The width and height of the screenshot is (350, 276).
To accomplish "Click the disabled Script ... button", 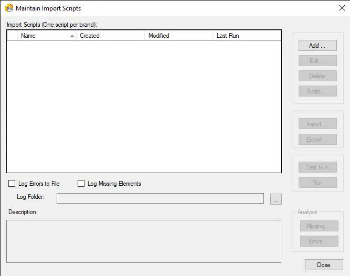I will pos(317,91).
